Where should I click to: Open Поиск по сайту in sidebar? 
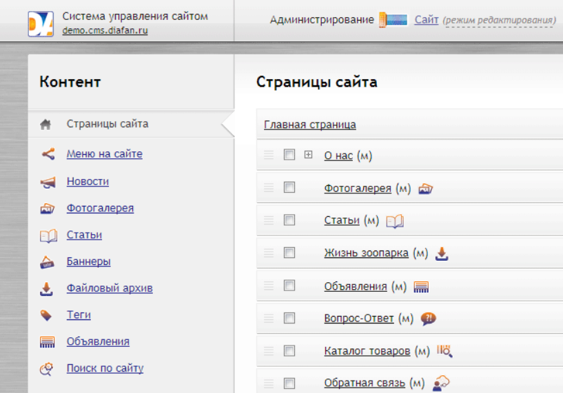pyautogui.click(x=105, y=368)
